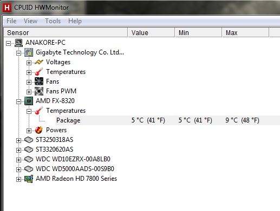
Task: Click the Sensor column header
Action: (66, 32)
